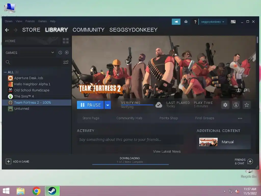Viewport: 261px width, 196px height.
Task: Open the Find Groups link
Action: tap(205, 118)
